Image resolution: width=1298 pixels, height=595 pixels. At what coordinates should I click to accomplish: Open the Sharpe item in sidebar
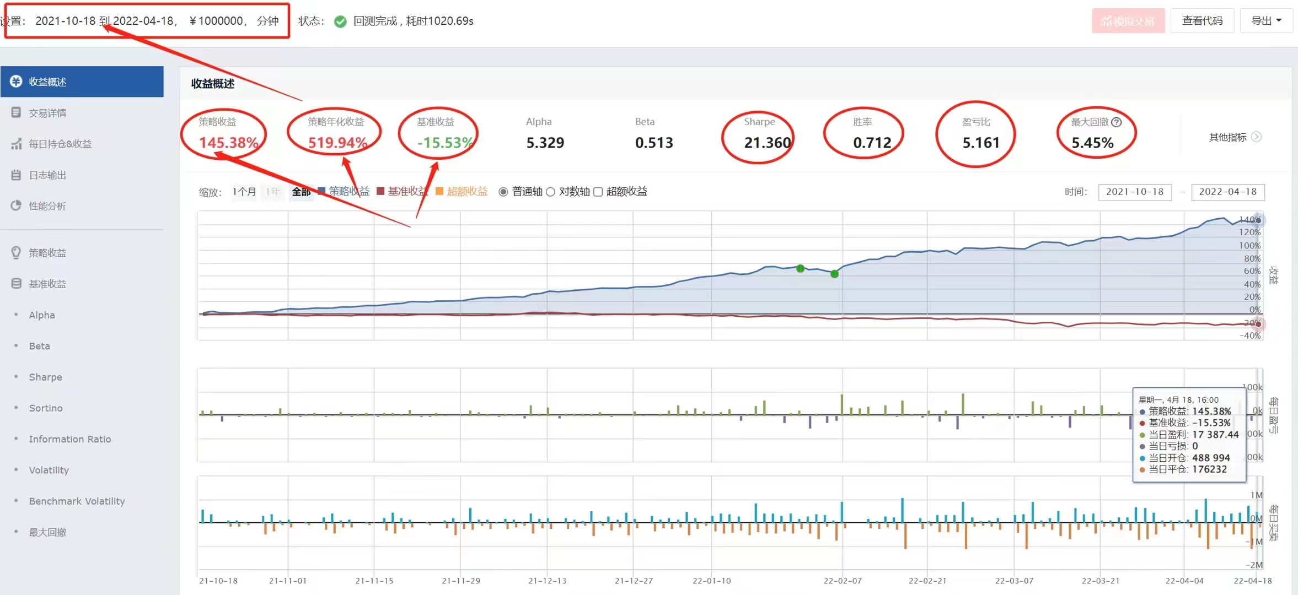[x=45, y=377]
